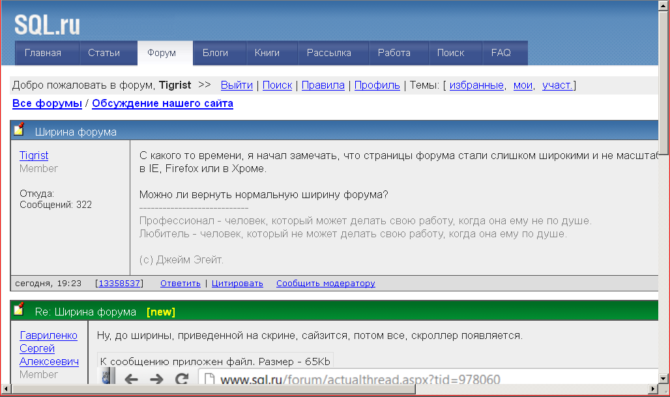Click the horizontal scrollbar left arrow
Image resolution: width=670 pixels, height=397 pixels.
tap(6, 389)
